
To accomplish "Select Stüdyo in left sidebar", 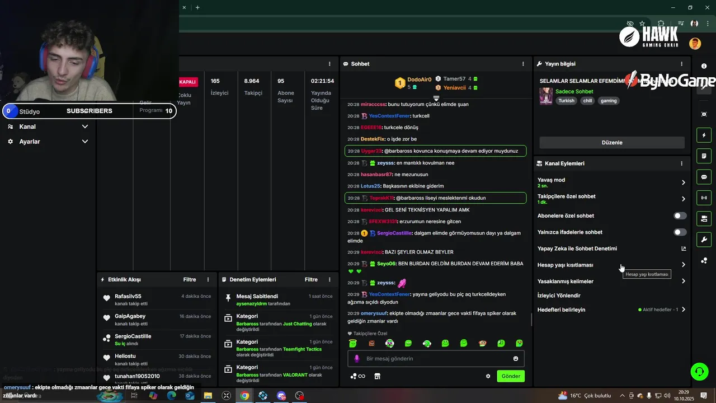I will 30,111.
